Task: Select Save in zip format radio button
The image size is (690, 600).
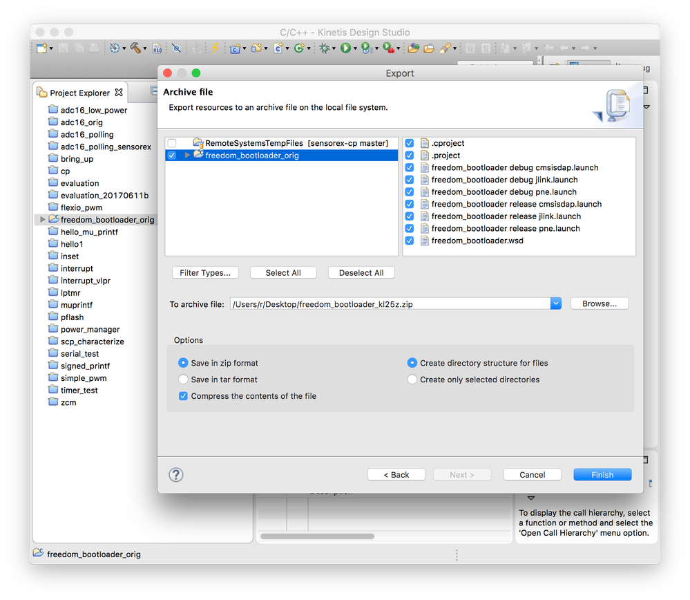Action: point(183,363)
